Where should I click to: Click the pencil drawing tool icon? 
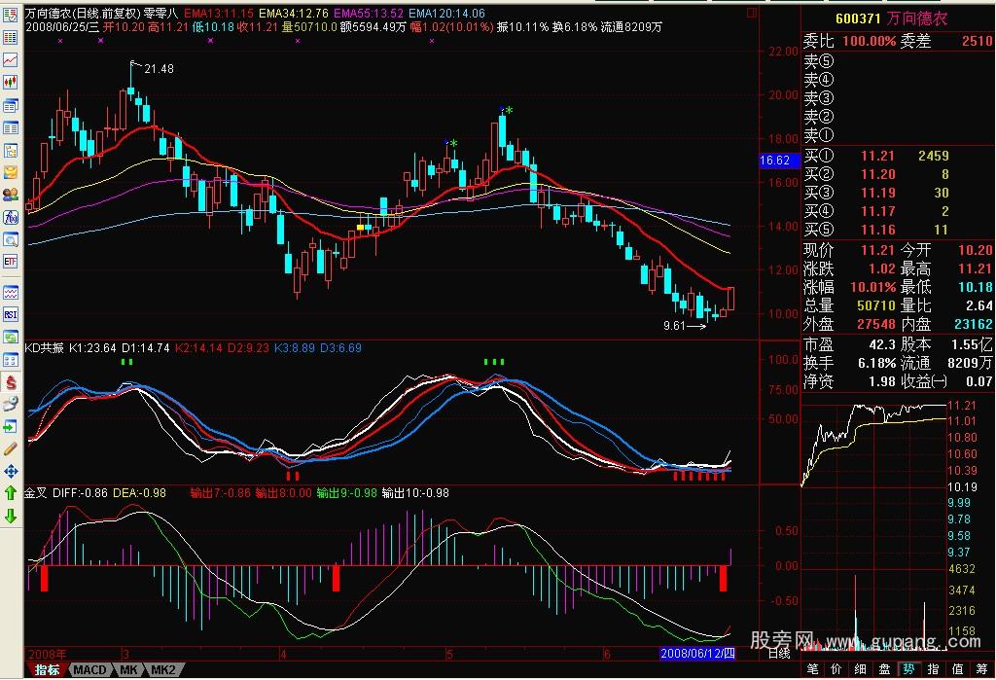click(11, 448)
